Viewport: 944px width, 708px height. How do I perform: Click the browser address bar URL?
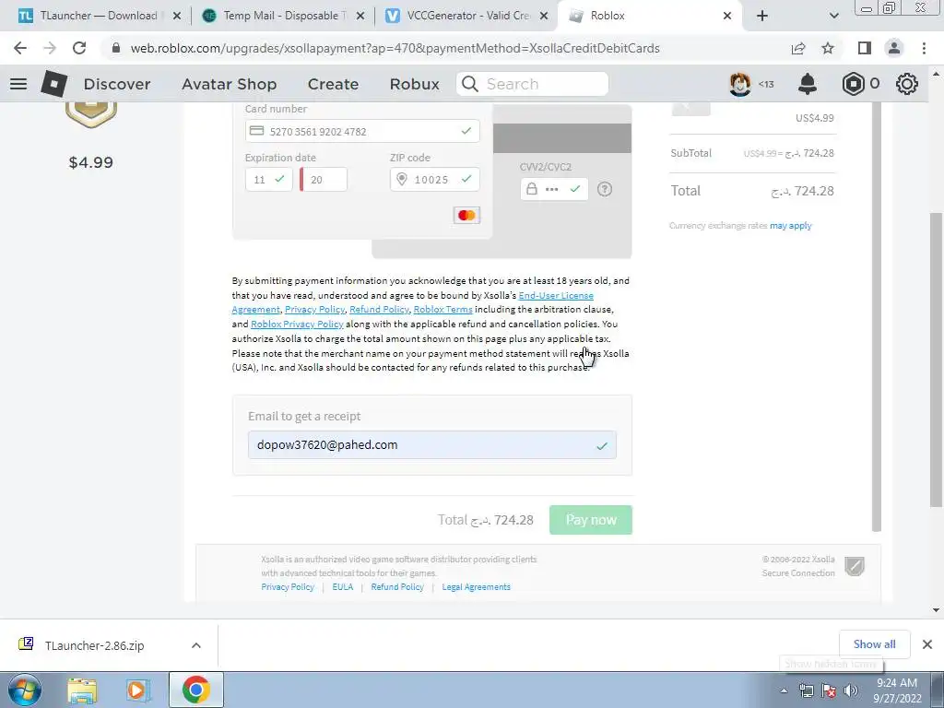[x=395, y=48]
